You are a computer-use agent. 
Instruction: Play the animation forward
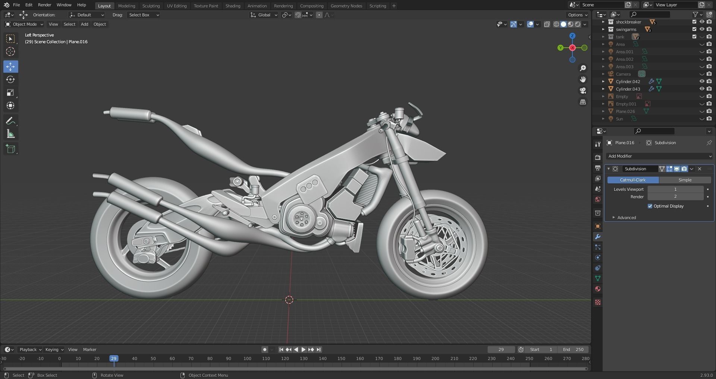tap(303, 350)
